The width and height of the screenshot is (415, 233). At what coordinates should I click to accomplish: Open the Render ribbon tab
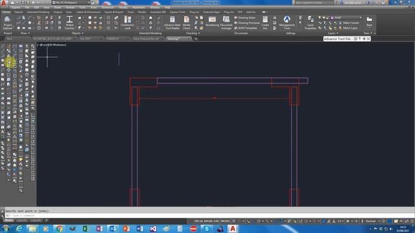pos(142,12)
